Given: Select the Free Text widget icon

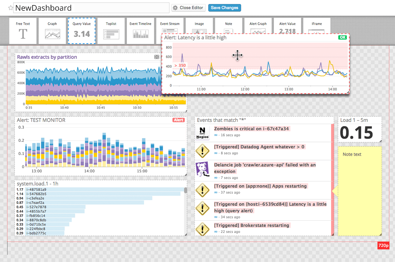Looking at the screenshot, I should pyautogui.click(x=23, y=30).
